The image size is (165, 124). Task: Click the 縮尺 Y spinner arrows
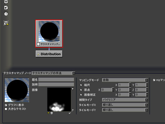pos(147,85)
